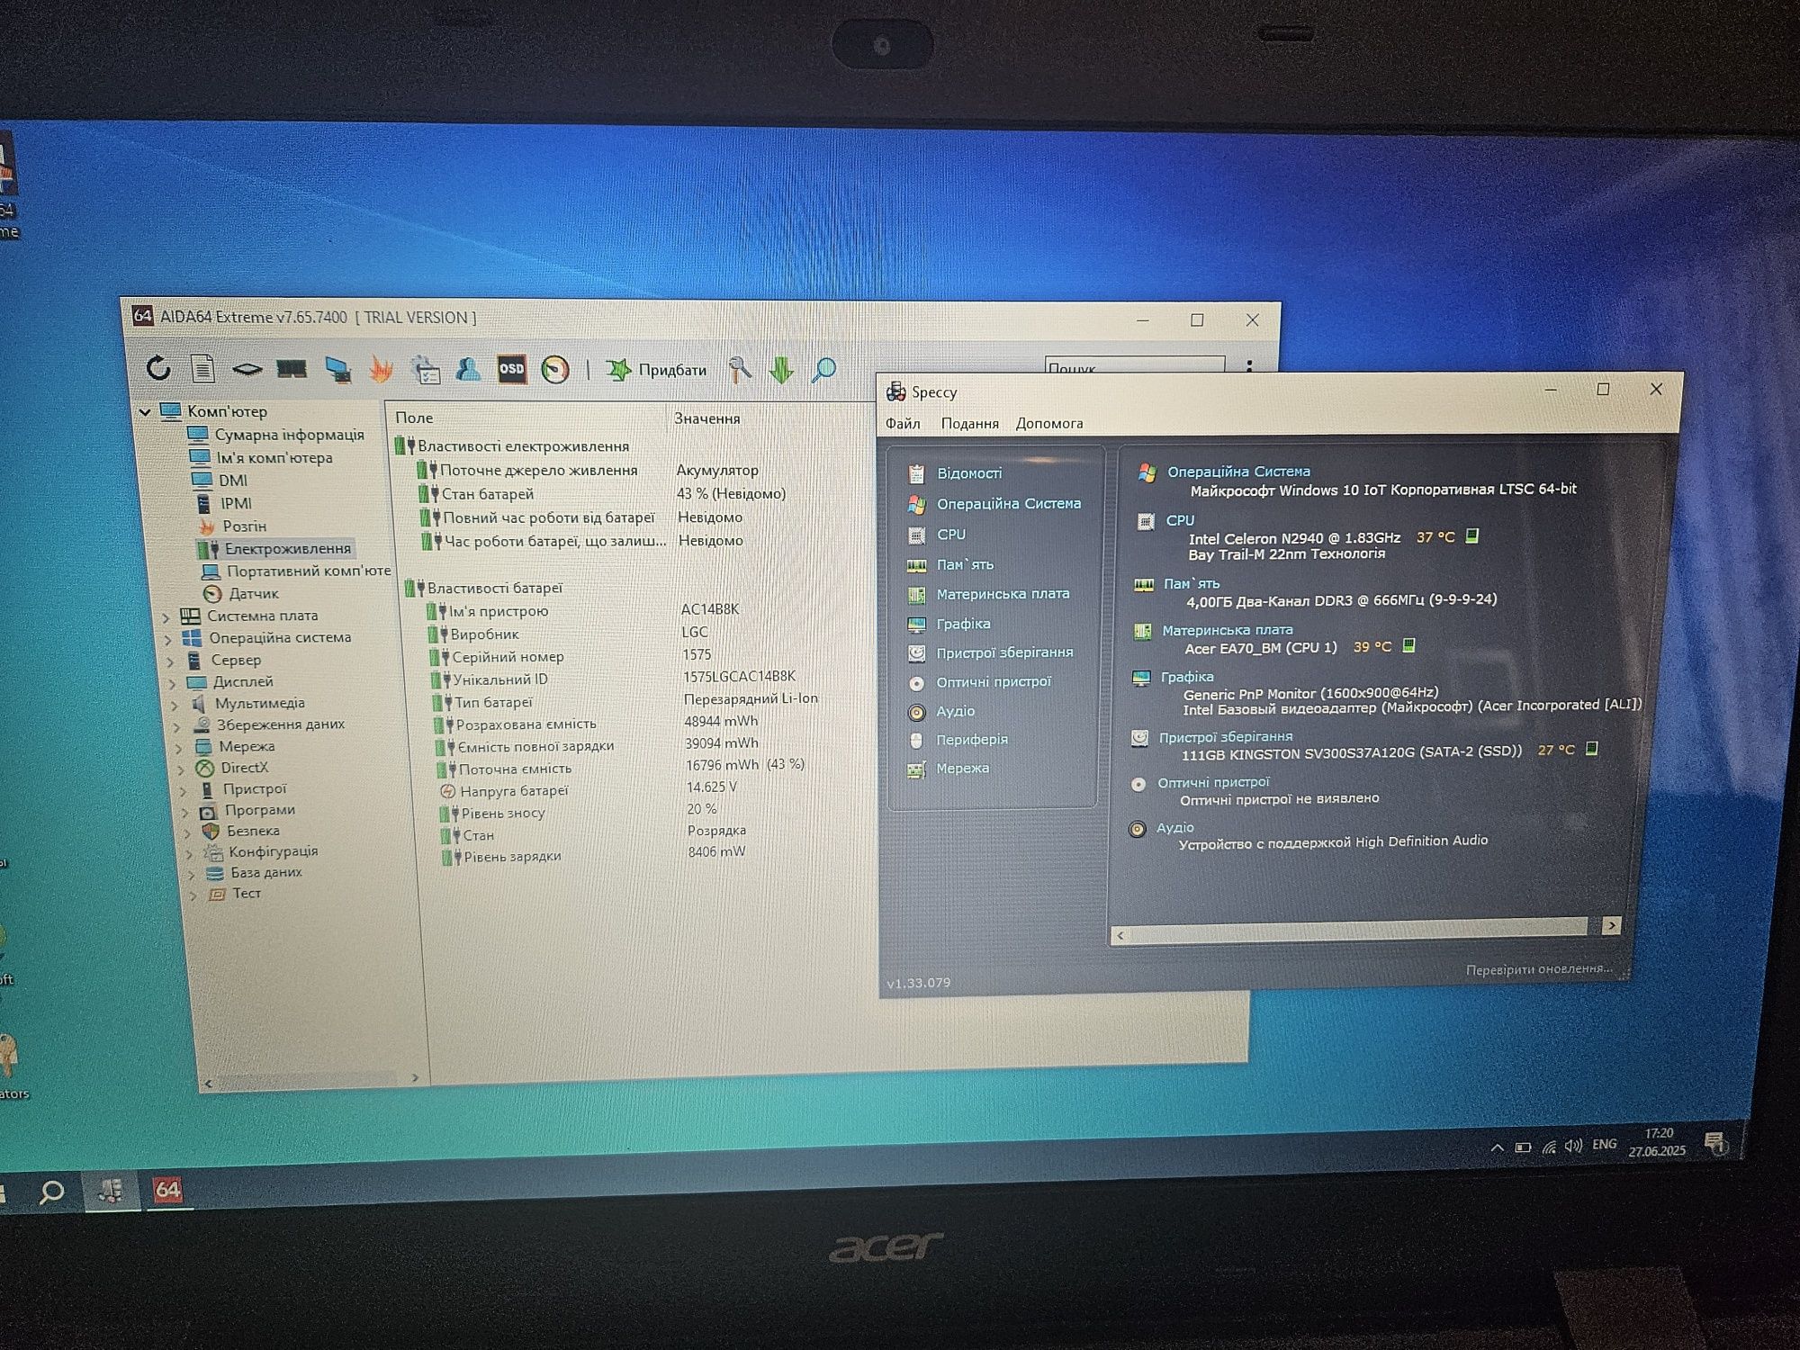Expand the Дисплей tree node
The height and width of the screenshot is (1350, 1800).
173,683
